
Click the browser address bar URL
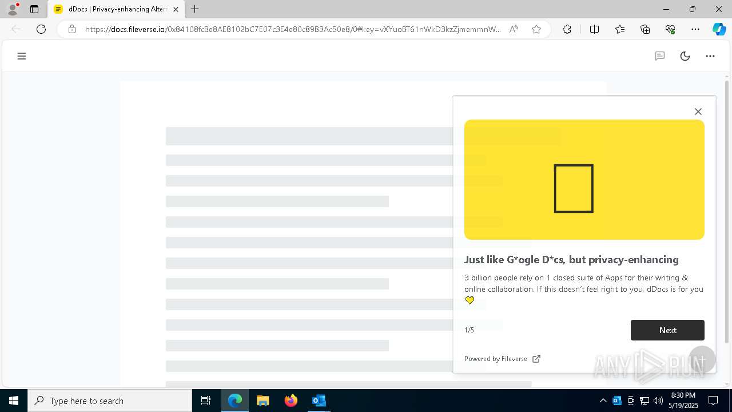[293, 29]
